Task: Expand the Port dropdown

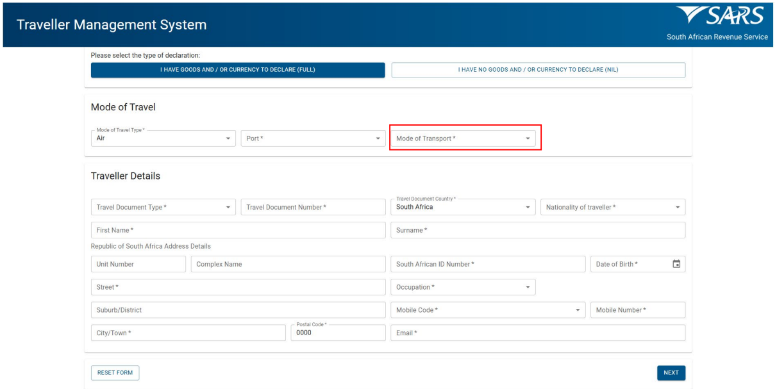Action: 313,138
